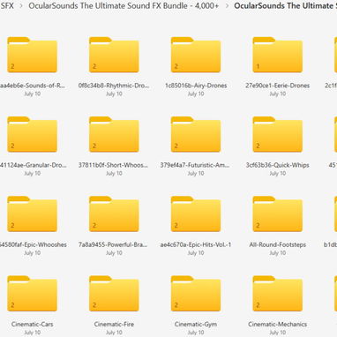Open the Epic-Whooshes folder icon
Screen dimensions: 337x337
(32, 214)
